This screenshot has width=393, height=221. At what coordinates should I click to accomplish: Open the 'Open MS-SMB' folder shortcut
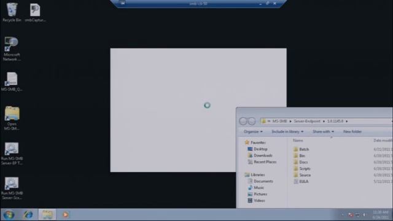click(x=12, y=118)
